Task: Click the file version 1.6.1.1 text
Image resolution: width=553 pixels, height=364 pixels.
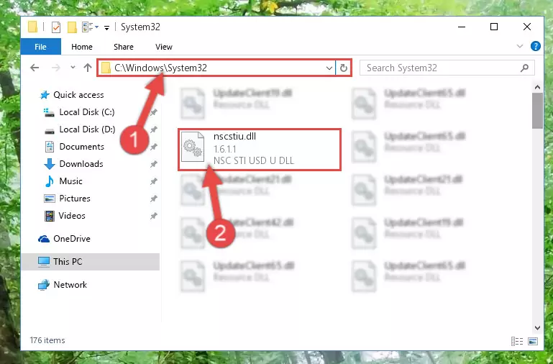Action: pyautogui.click(x=224, y=149)
